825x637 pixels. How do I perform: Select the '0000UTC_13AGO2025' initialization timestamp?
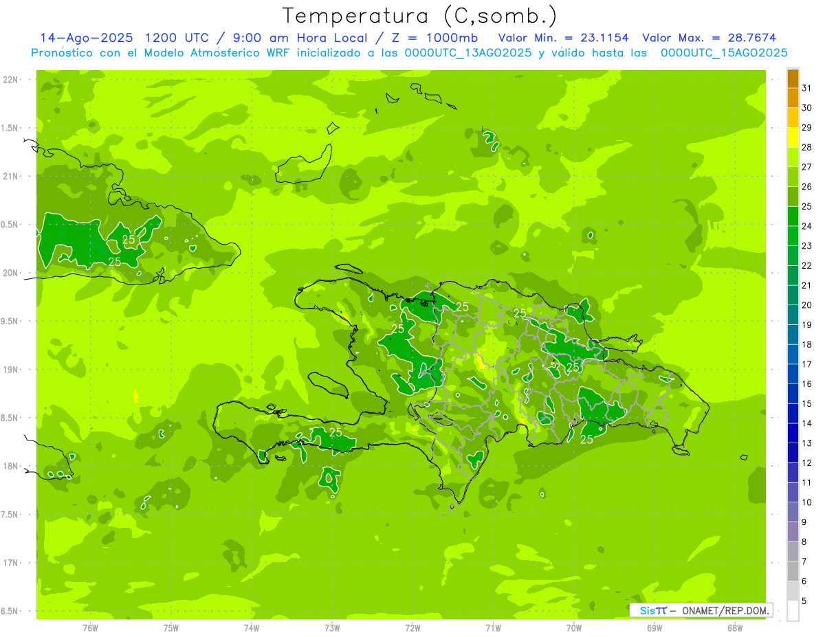(x=468, y=53)
